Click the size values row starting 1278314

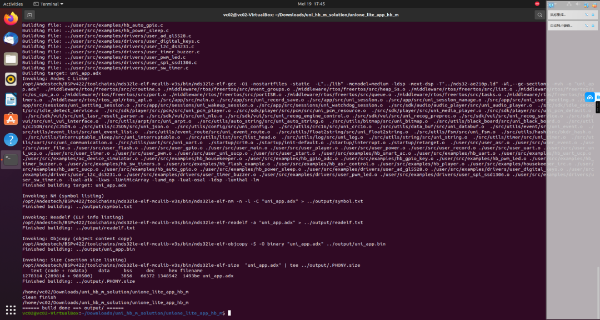(128, 276)
